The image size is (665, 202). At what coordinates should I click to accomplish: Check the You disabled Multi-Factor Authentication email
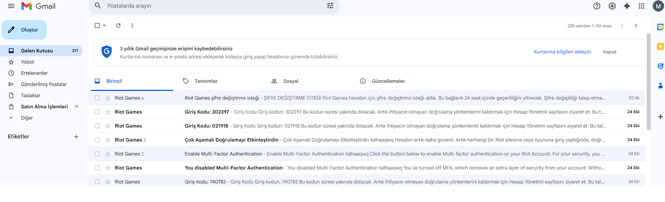coord(97,168)
